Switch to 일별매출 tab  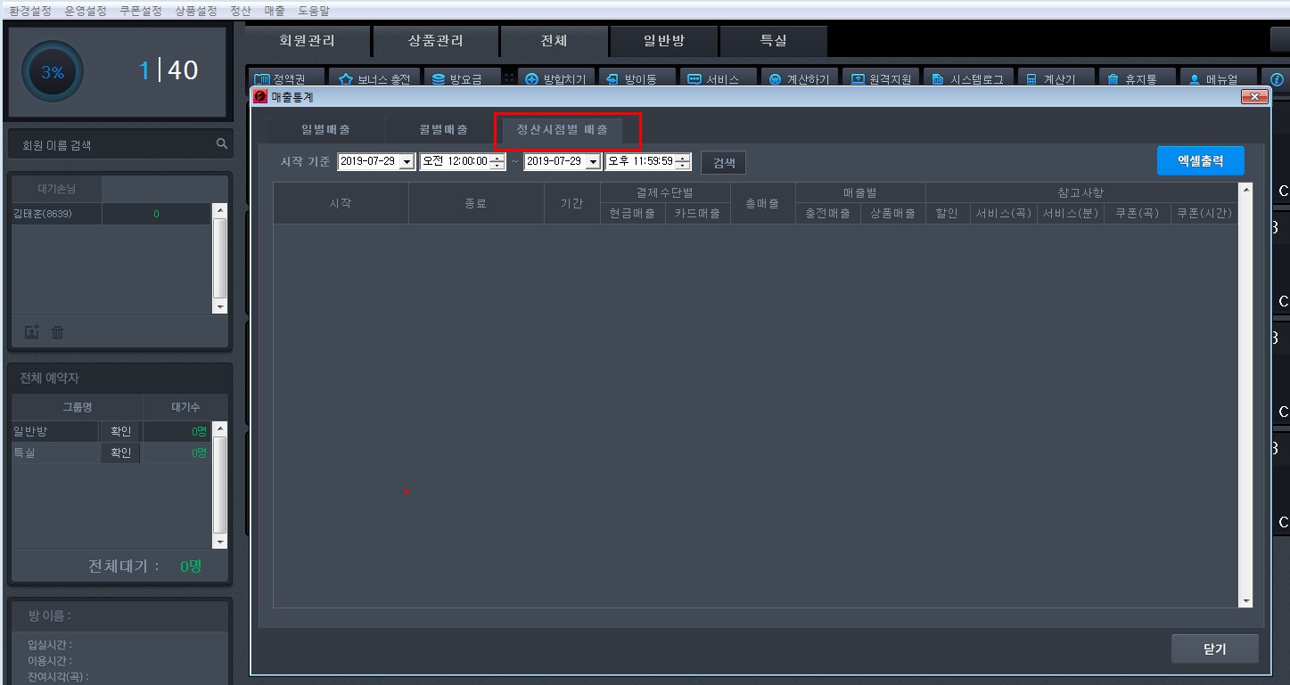[325, 130]
